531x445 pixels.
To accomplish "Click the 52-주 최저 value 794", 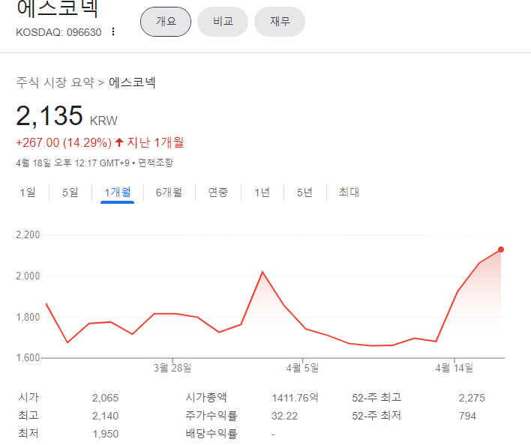I will [x=467, y=416].
